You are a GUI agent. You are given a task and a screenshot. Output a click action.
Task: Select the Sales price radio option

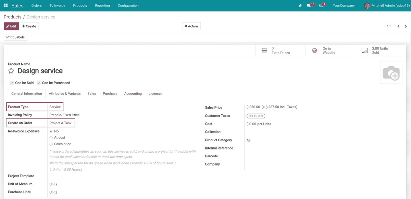(51, 144)
